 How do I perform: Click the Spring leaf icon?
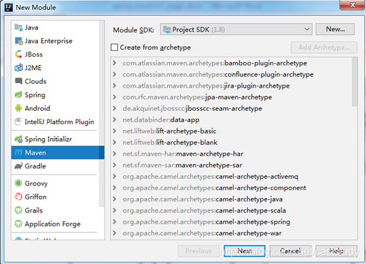(x=18, y=94)
